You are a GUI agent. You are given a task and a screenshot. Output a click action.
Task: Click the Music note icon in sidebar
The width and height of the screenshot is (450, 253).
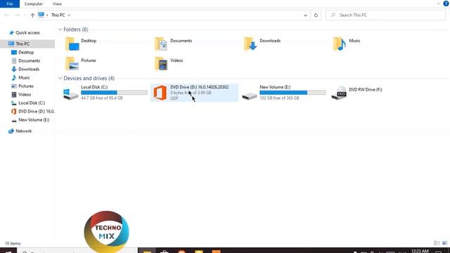14,77
